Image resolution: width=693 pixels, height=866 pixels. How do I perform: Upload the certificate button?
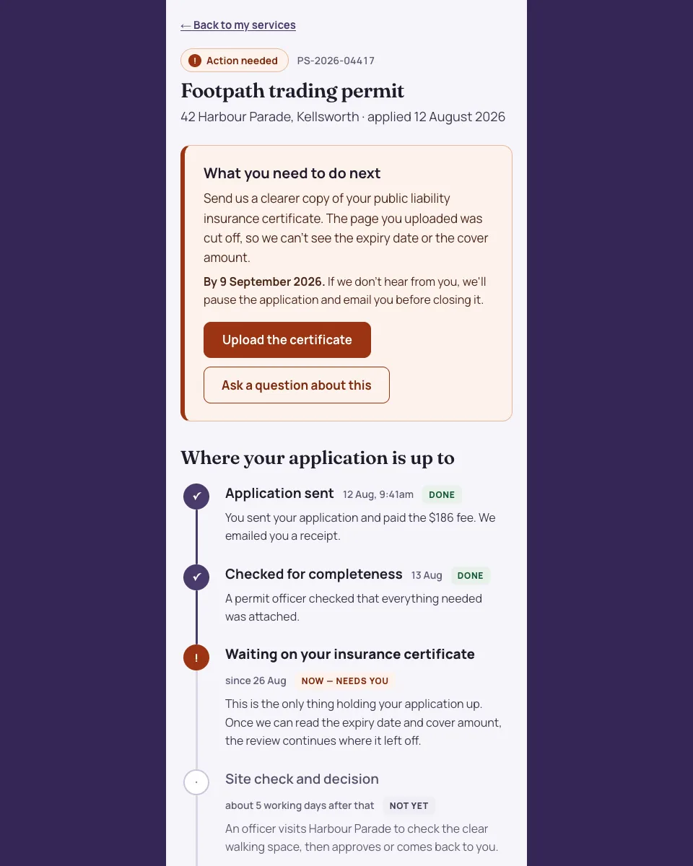(287, 340)
